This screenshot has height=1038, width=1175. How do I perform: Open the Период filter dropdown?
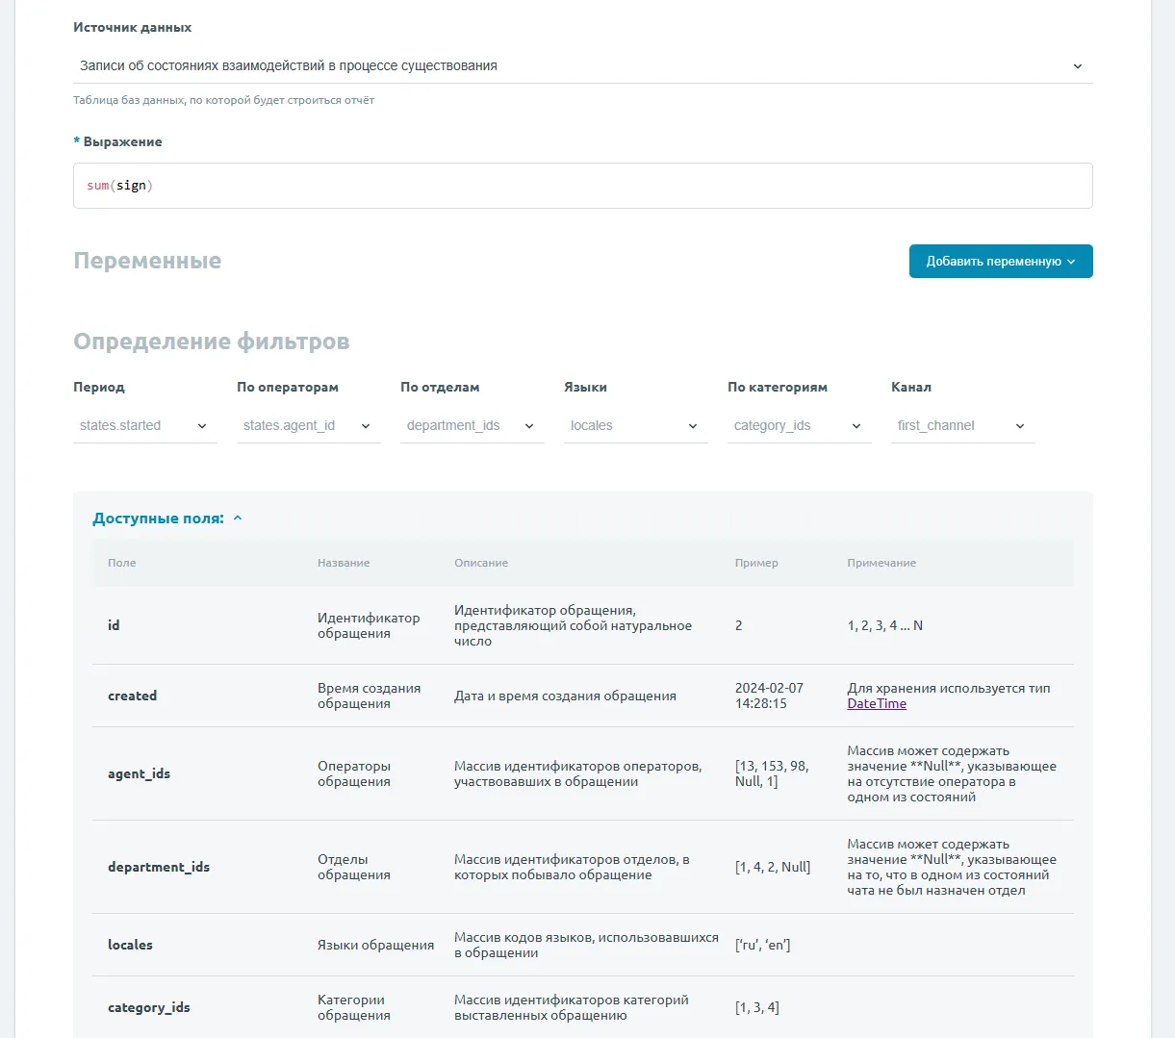point(144,426)
